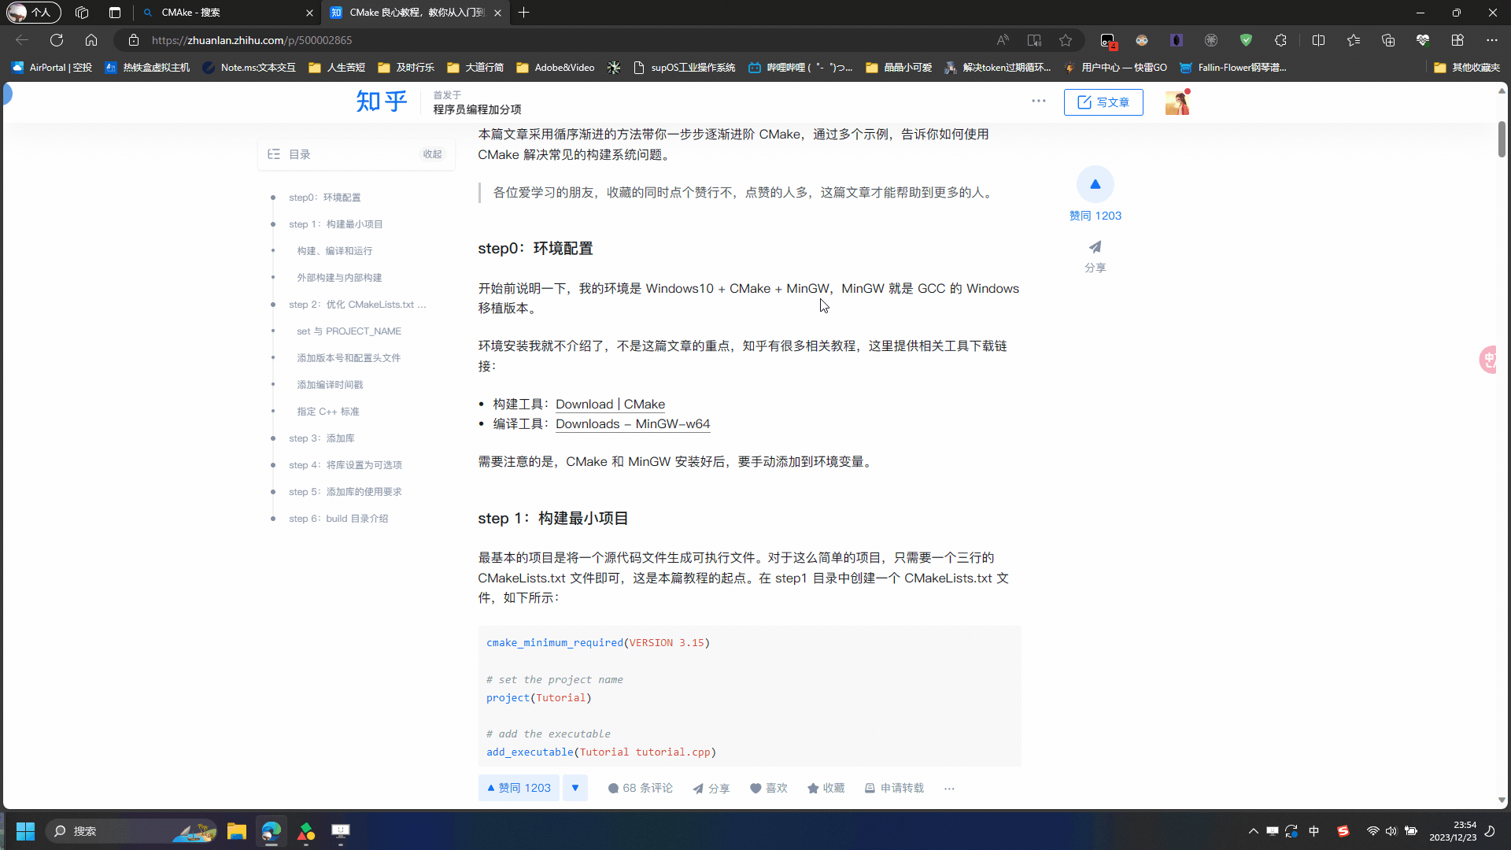Open Adobe&Video bookmarks folder
1511x850 pixels.
[x=556, y=68]
